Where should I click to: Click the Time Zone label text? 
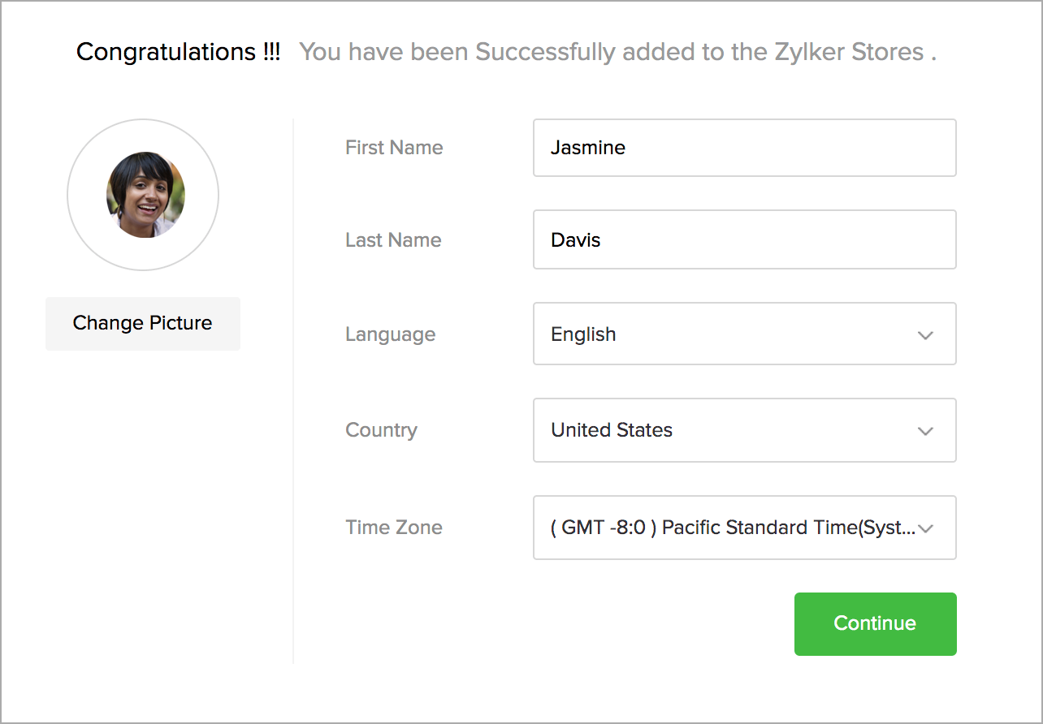394,528
